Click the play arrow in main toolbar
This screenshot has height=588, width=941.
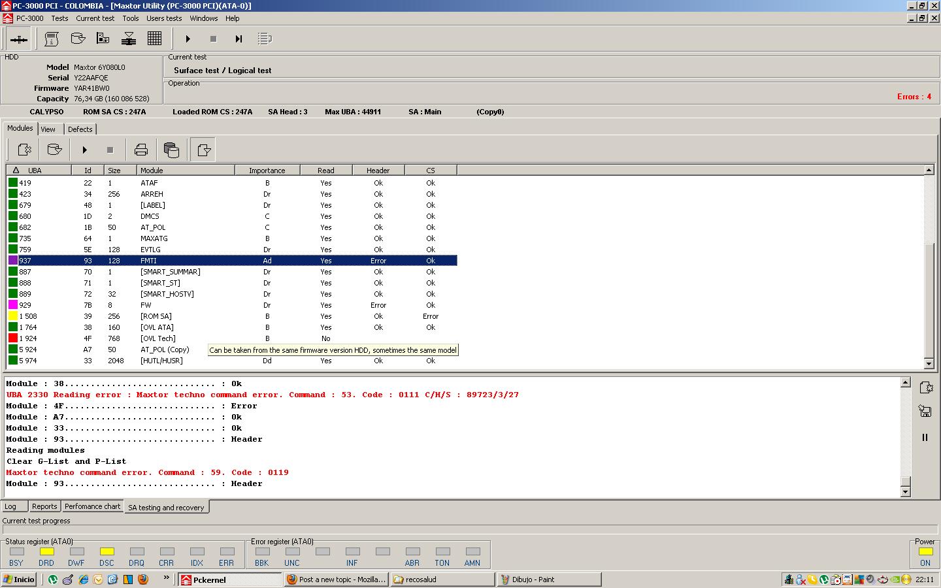188,39
